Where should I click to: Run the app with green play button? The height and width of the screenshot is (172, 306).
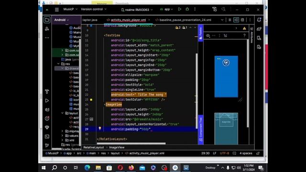coord(180,9)
